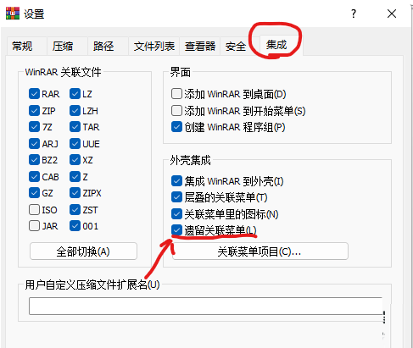Image resolution: width=413 pixels, height=348 pixels.
Task: Toggle 集成 WinRAR 到外壳(I)
Action: (x=176, y=181)
